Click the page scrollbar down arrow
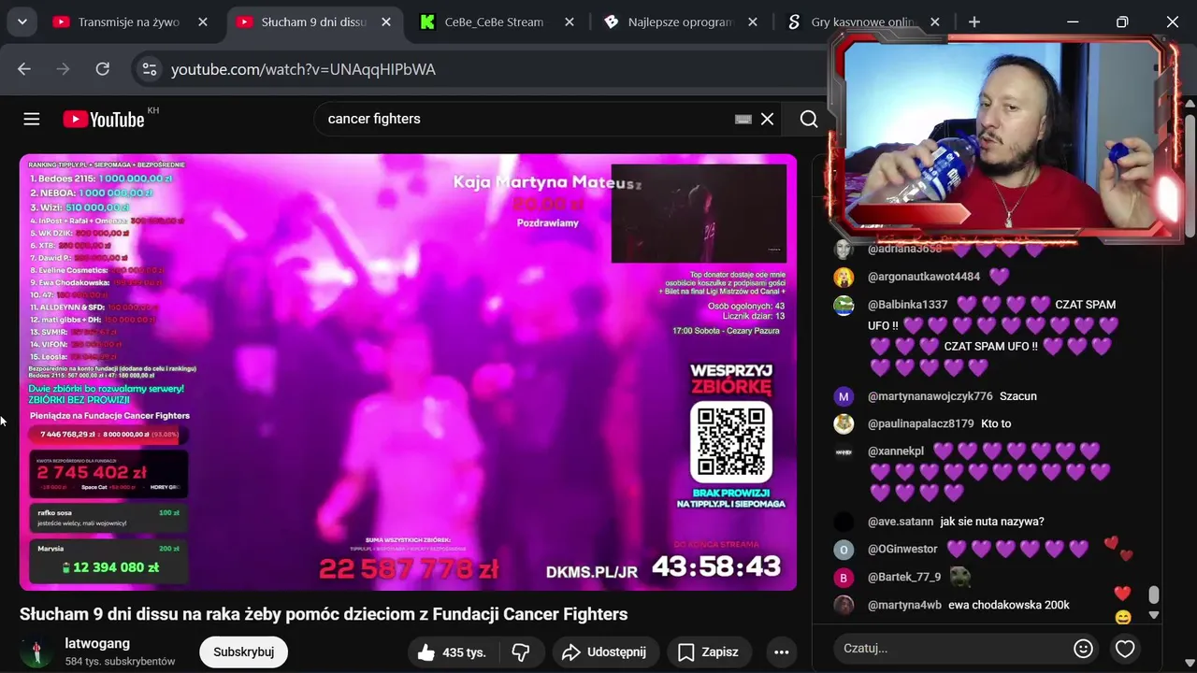The width and height of the screenshot is (1197, 673). [1190, 666]
